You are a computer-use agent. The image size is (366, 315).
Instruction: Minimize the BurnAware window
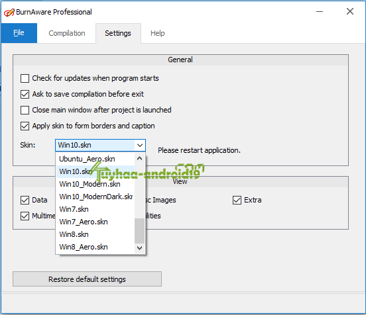[x=320, y=11]
